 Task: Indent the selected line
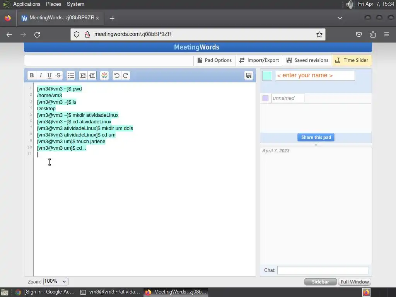tap(83, 75)
